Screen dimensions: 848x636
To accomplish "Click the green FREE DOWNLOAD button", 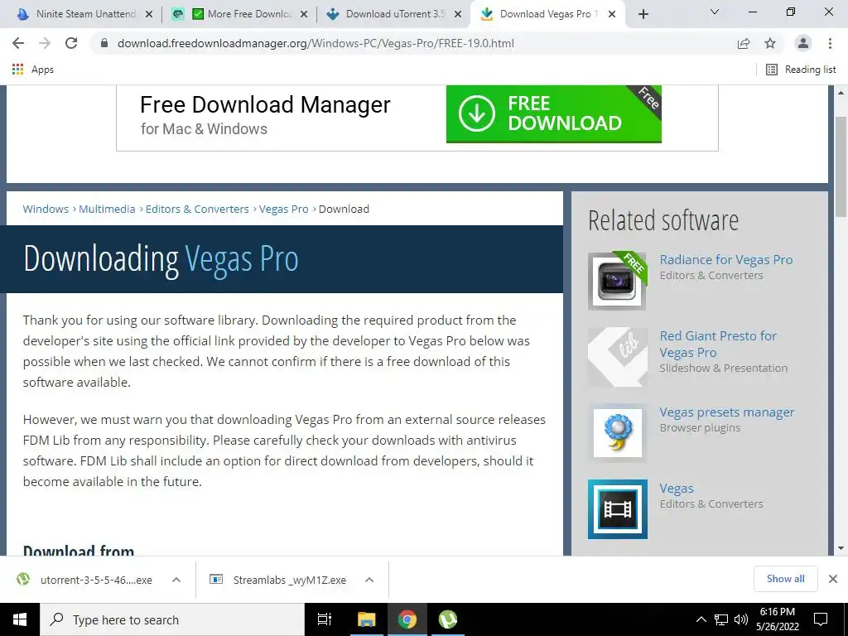I will (554, 113).
